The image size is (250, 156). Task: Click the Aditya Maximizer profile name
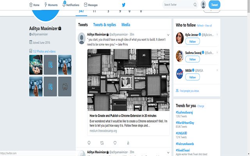pyautogui.click(x=43, y=28)
